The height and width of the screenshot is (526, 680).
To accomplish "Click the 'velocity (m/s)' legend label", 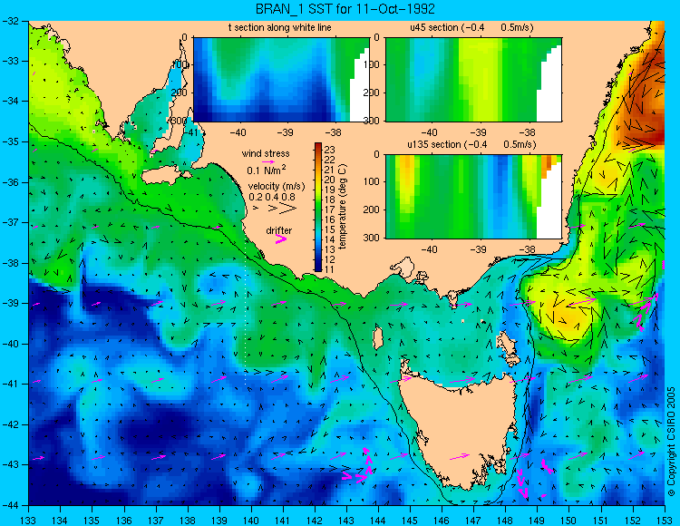I will pos(277,186).
